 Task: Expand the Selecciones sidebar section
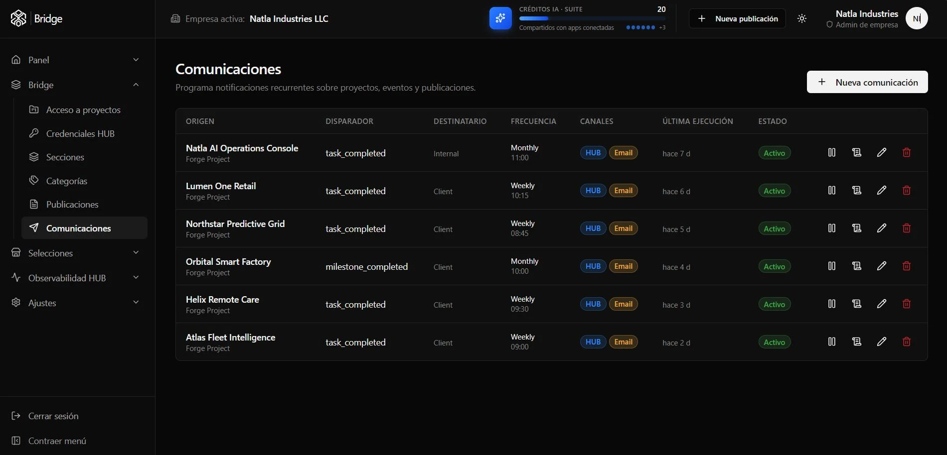(x=75, y=253)
